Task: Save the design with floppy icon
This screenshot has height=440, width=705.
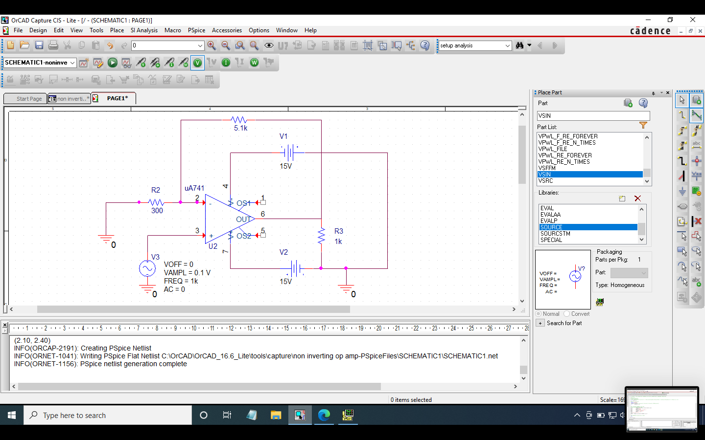Action: click(39, 45)
